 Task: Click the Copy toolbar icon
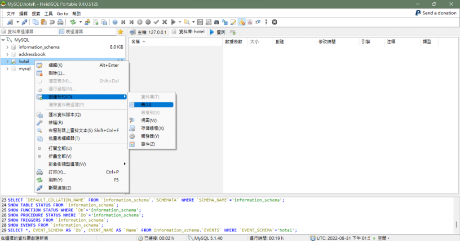pyautogui.click(x=35, y=22)
